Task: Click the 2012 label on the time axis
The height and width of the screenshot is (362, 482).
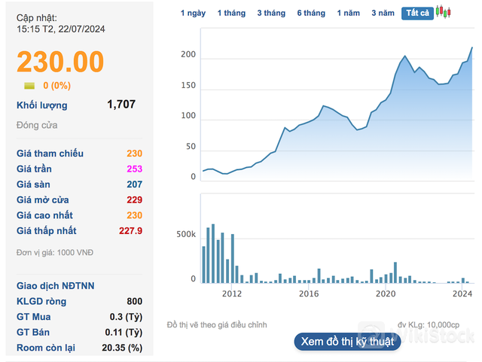Action: click(x=231, y=294)
